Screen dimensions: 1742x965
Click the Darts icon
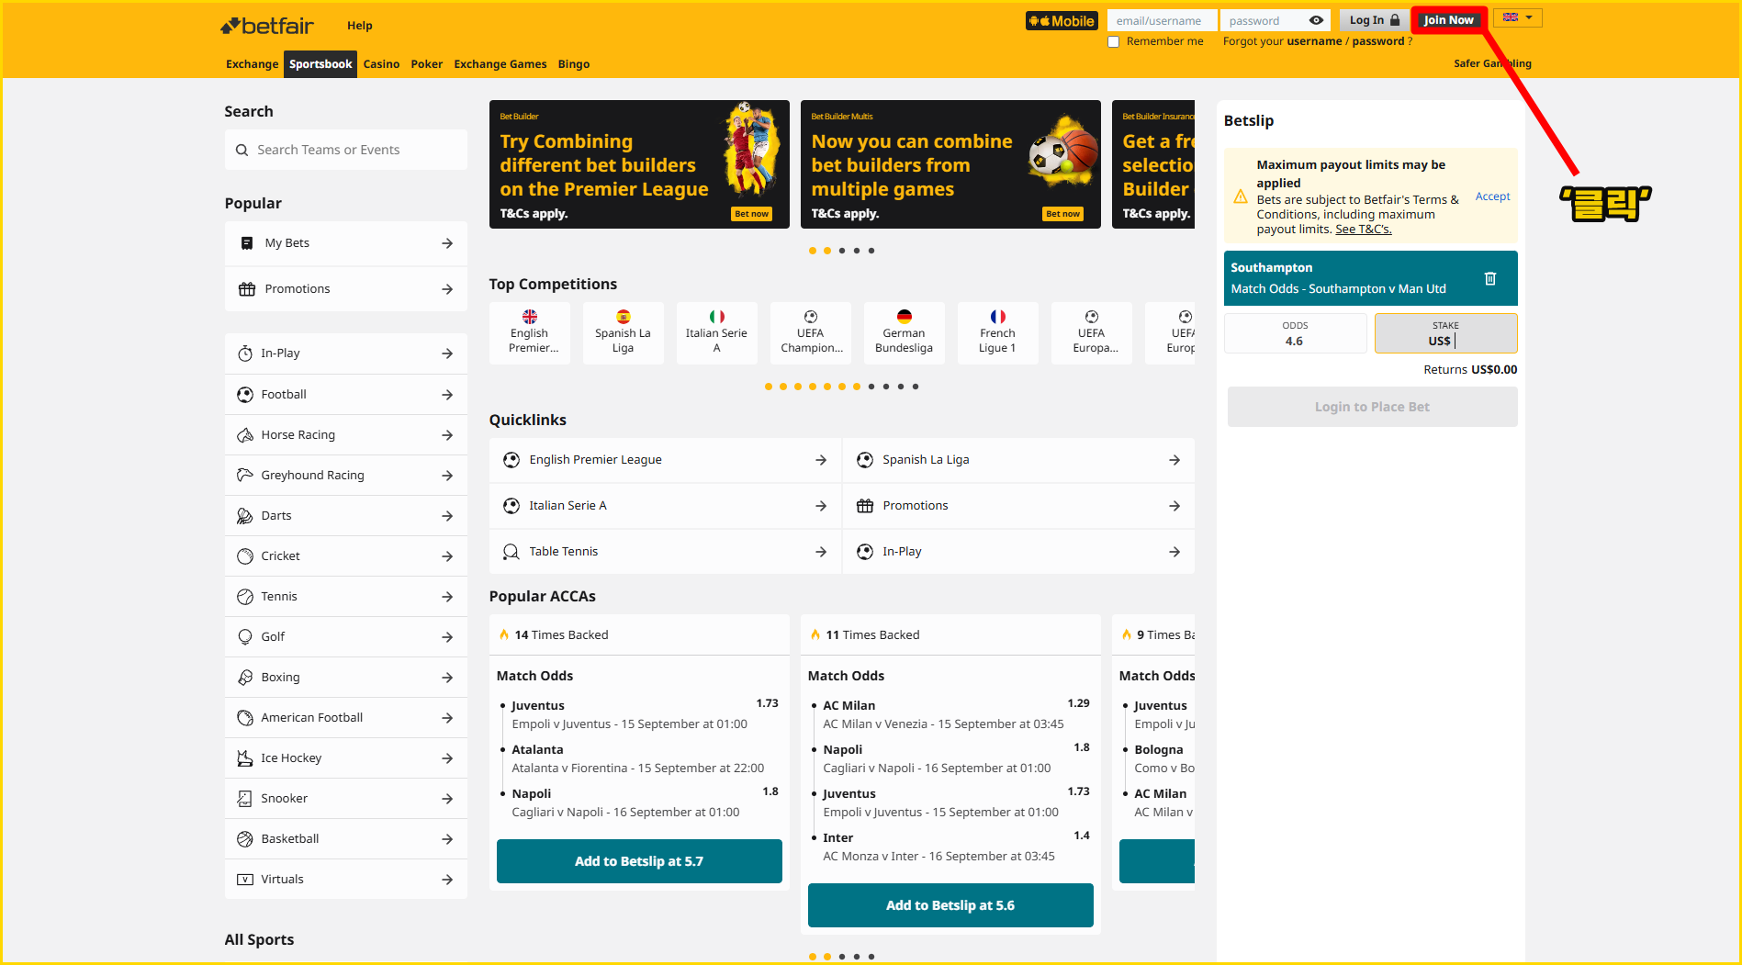tap(245, 516)
